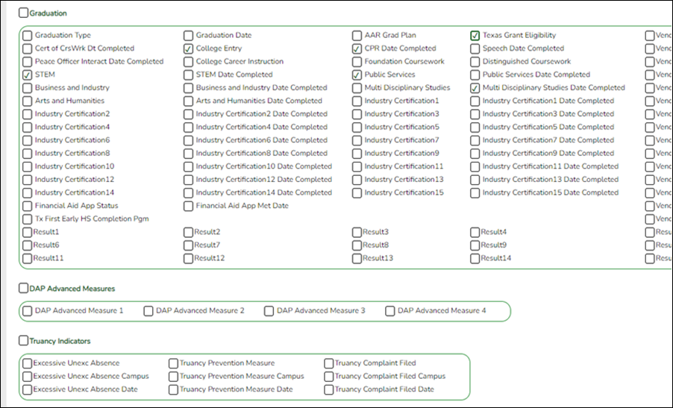Check Multi Disciplinary Studies option
The width and height of the screenshot is (673, 408).
coord(357,88)
